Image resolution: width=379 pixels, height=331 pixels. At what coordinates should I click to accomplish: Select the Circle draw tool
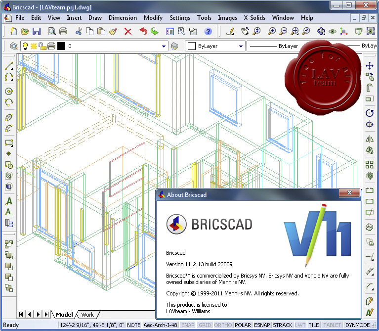tap(9, 91)
